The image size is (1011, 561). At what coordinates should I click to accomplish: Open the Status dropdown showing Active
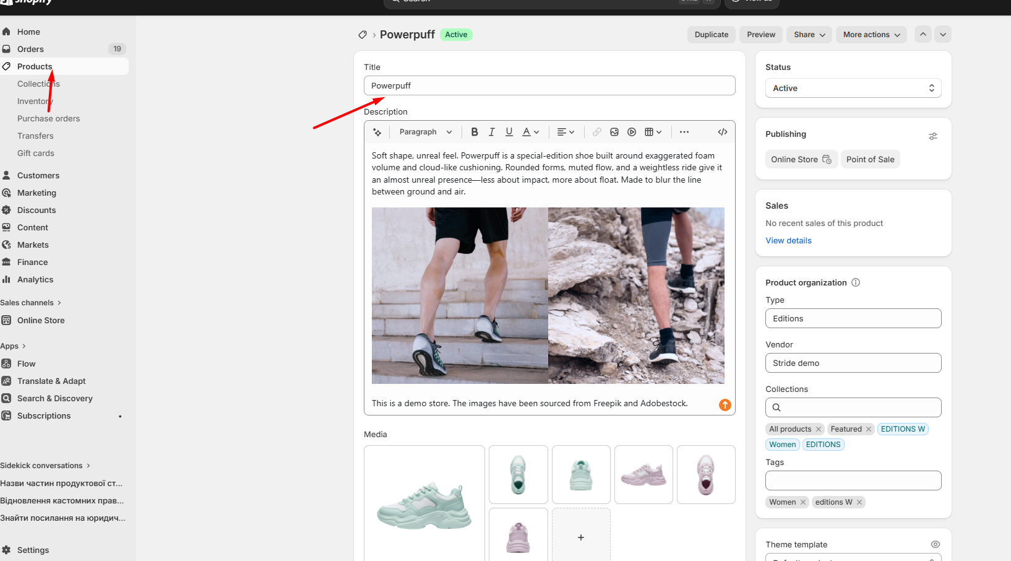[x=853, y=88]
